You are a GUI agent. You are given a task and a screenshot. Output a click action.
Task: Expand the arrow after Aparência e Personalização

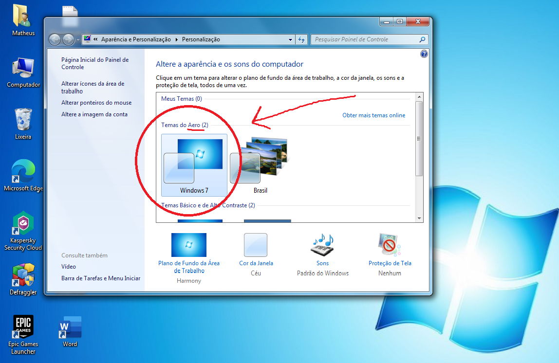click(x=176, y=39)
